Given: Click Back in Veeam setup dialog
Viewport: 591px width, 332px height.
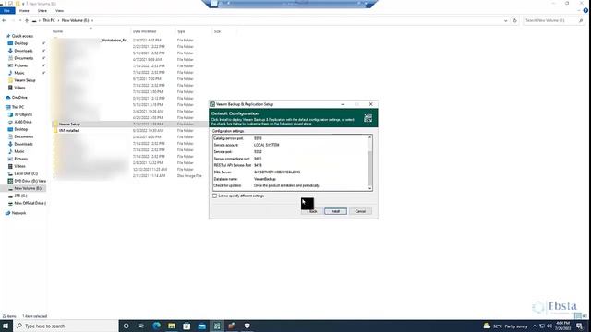Looking at the screenshot, I should pyautogui.click(x=311, y=211).
